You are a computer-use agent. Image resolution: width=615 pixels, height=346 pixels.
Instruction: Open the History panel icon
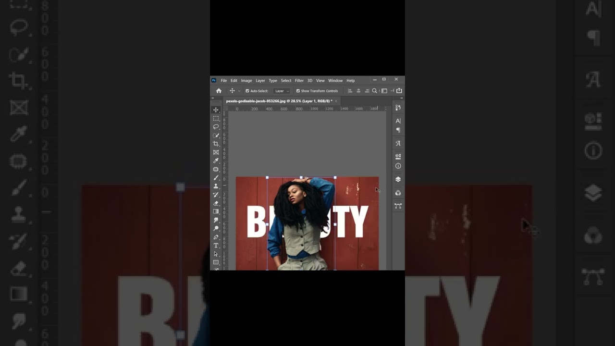coord(398,108)
